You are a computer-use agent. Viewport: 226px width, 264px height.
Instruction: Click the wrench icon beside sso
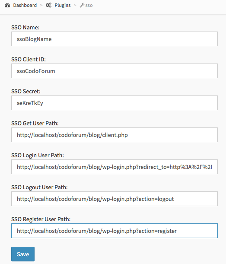[x=82, y=5]
